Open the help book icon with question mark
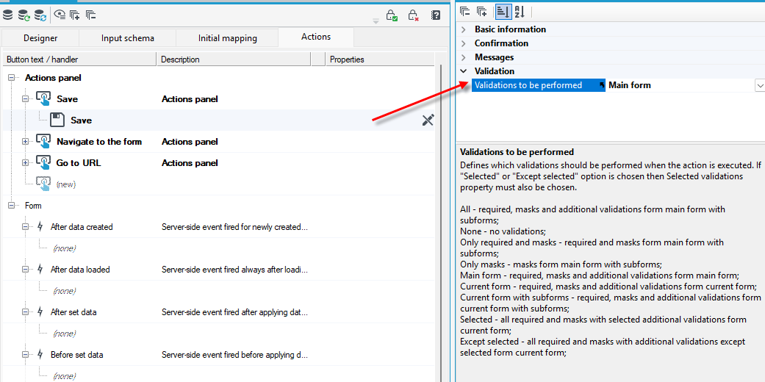This screenshot has height=382, width=765. 436,15
